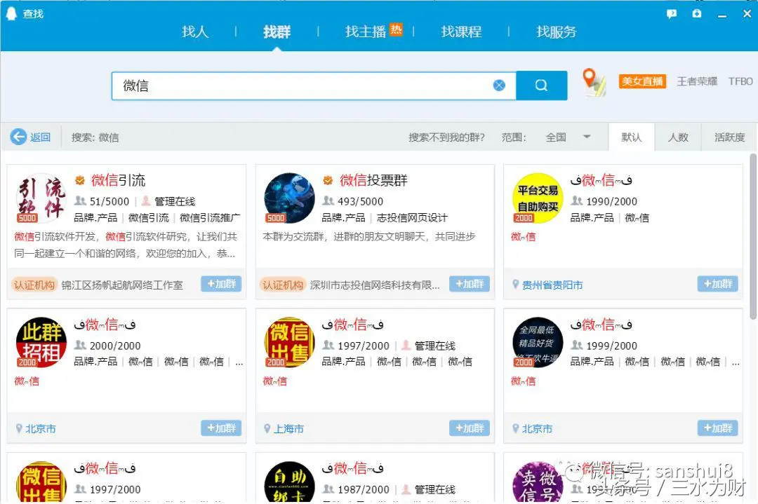Viewport: 758px width, 504px height.
Task: Click the QQ penguin logo in title bar
Action: pos(11,13)
